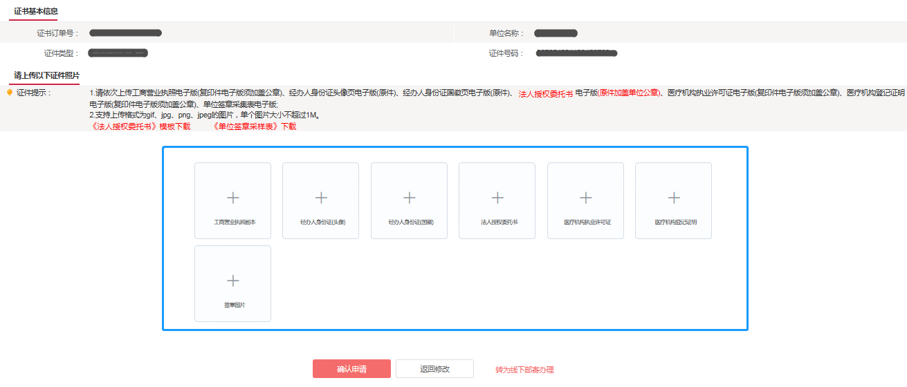This screenshot has height=387, width=907.
Task: Click the 单位名称 value field
Action: coord(556,33)
